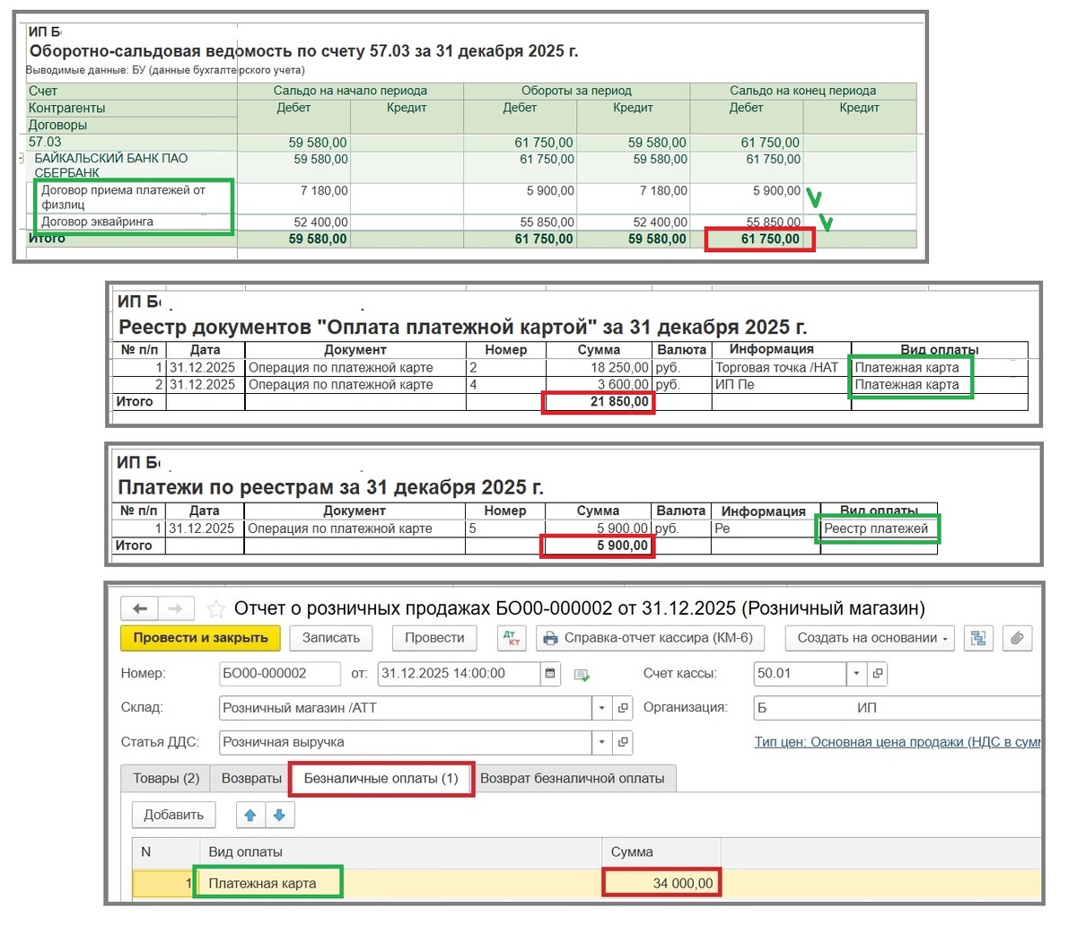
Task: Show document postings via Дт/Кт icon
Action: point(512,638)
